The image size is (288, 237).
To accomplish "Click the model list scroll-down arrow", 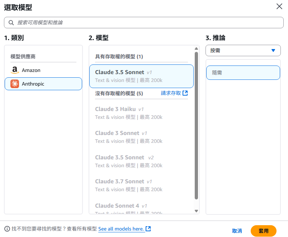I will point(196,211).
